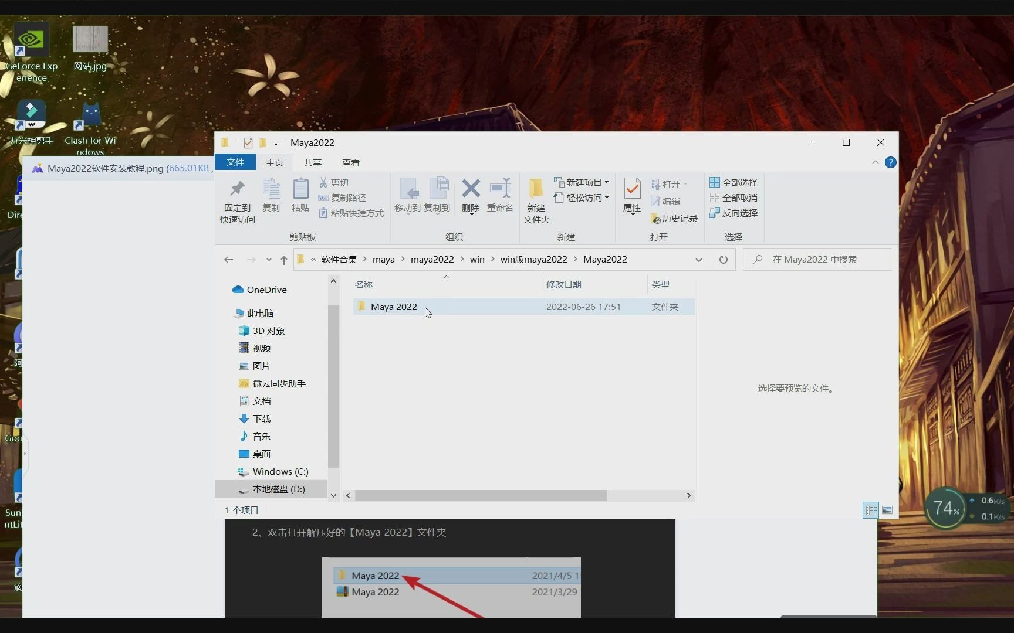Click Select None (全部取消)
Screen dimensions: 1014x633
[734, 198]
